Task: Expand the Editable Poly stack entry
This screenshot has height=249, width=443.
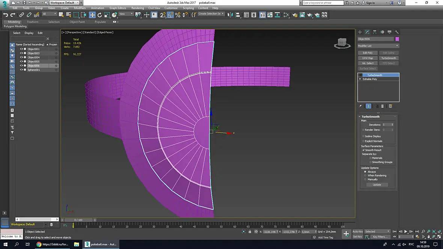Action: click(360, 79)
